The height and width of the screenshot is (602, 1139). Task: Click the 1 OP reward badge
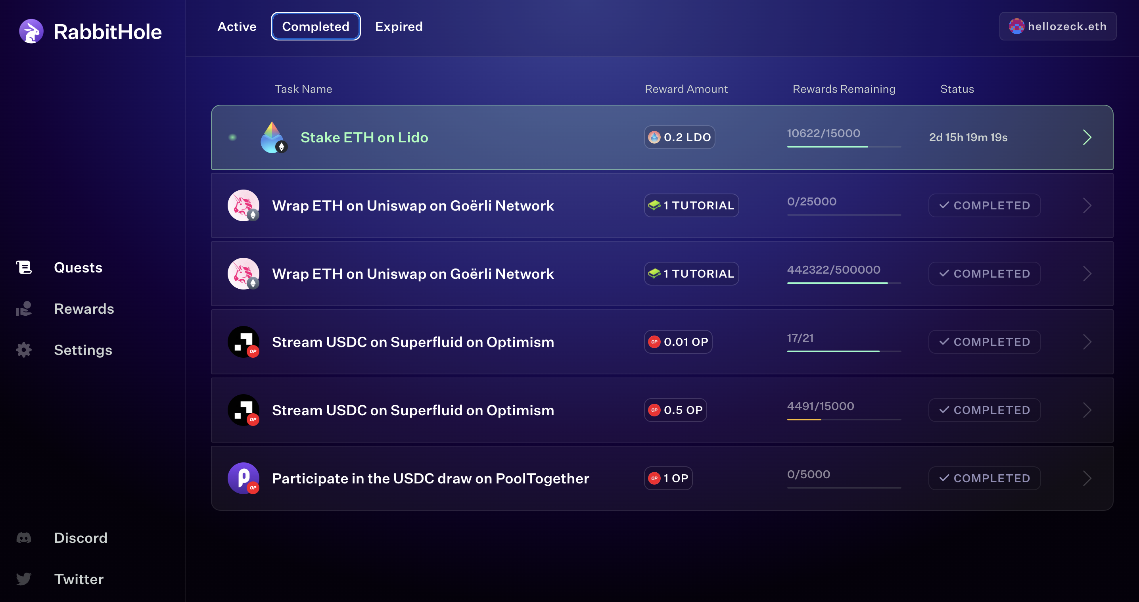click(668, 478)
